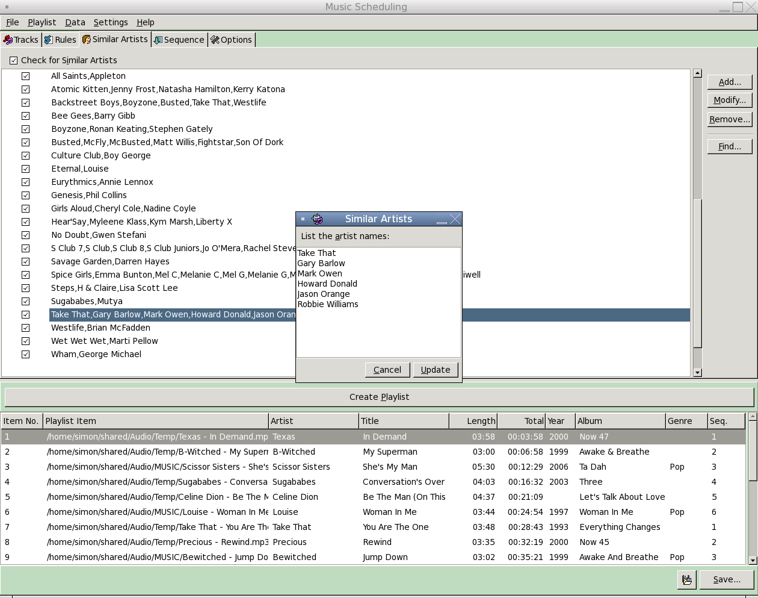
Task: Uncheck the Bee Gees,Barry Gibb checkbox
Action: 26,116
